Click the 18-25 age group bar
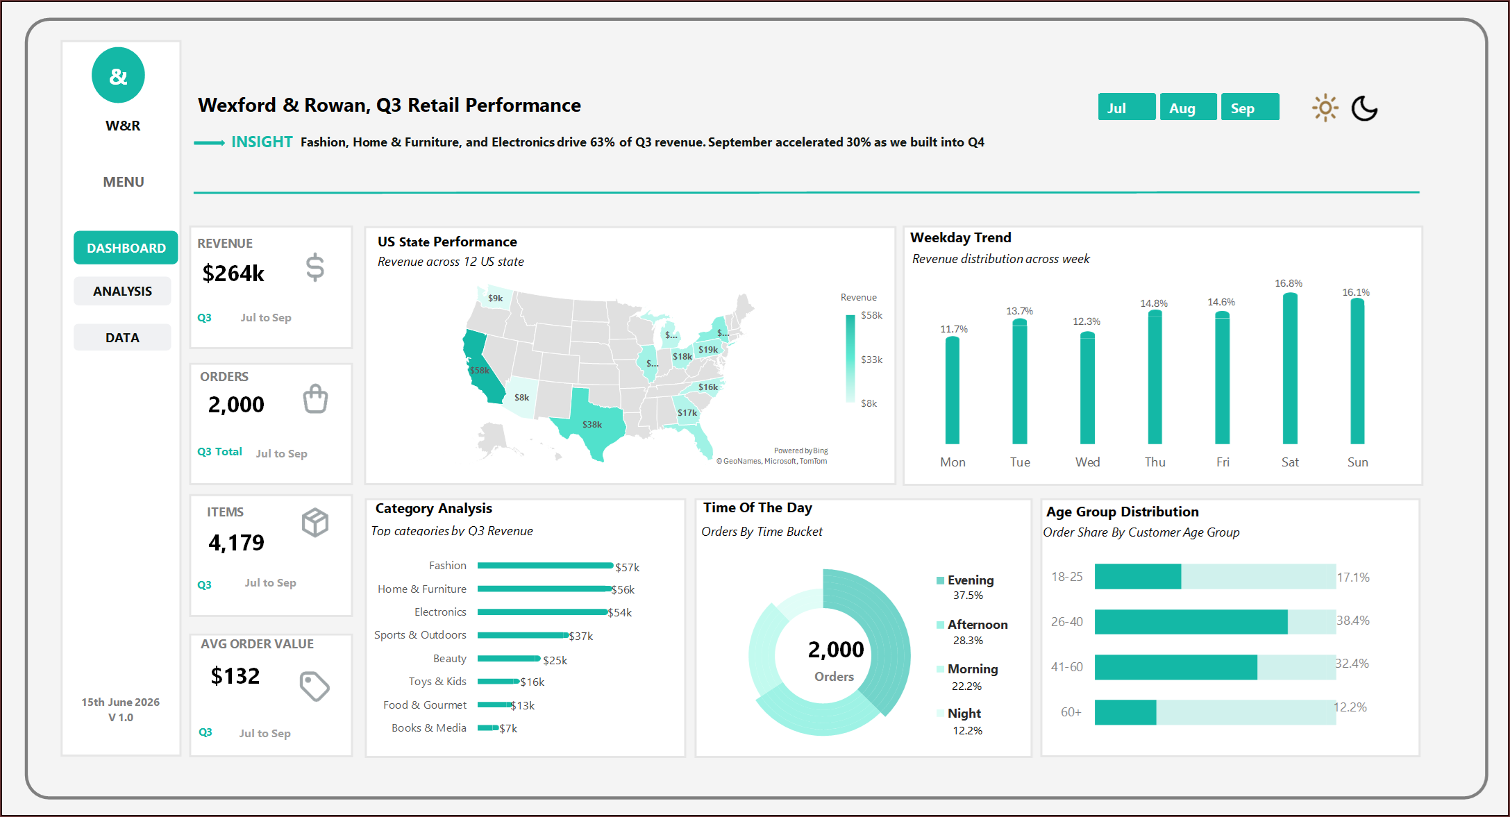 click(1138, 576)
